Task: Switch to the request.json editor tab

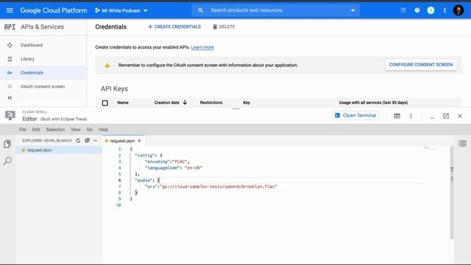Action: click(122, 141)
